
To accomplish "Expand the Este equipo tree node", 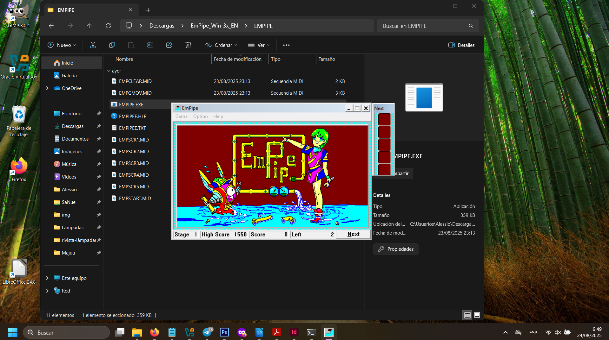I will pyautogui.click(x=47, y=278).
